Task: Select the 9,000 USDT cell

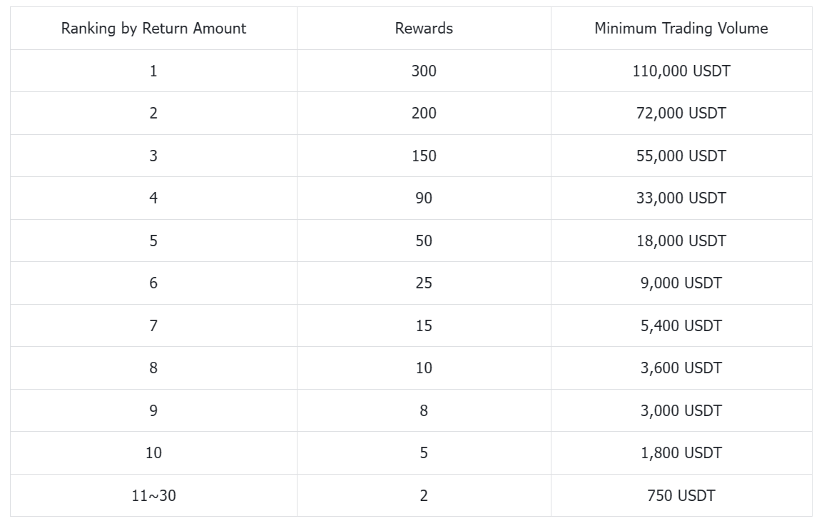Action: (x=681, y=283)
